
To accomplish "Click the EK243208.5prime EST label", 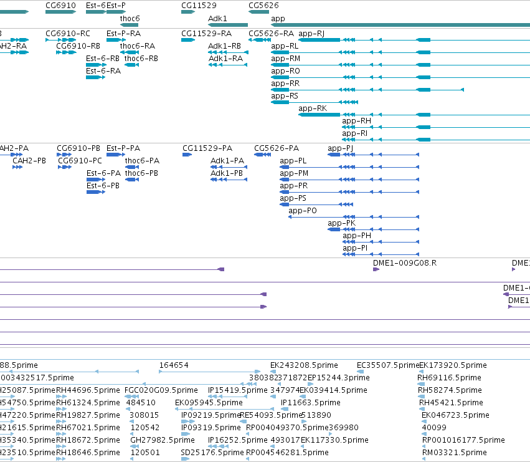I will tap(304, 365).
